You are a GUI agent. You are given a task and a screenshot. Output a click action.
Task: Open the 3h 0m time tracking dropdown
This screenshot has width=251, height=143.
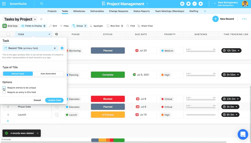230,107
